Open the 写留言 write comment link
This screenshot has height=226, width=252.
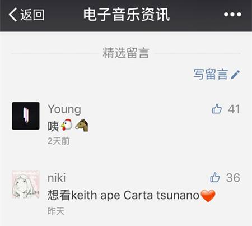click(211, 74)
